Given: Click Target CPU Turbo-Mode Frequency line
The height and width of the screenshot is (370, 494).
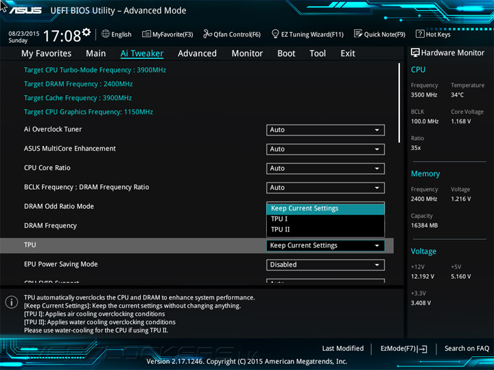Looking at the screenshot, I should (95, 70).
